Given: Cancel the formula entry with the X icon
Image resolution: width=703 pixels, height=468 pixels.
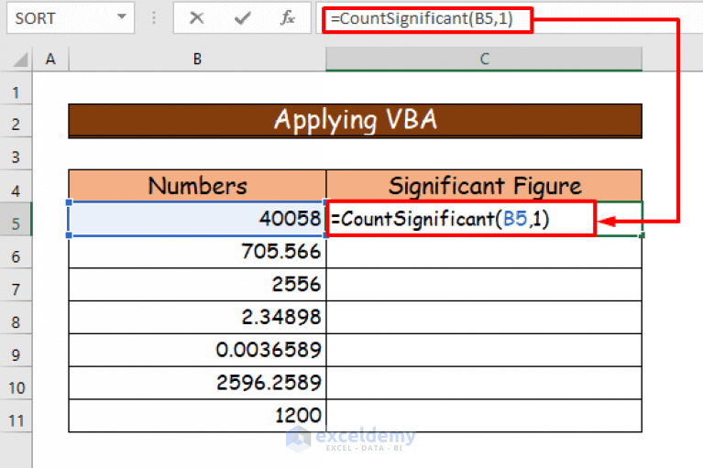Looking at the screenshot, I should (196, 18).
